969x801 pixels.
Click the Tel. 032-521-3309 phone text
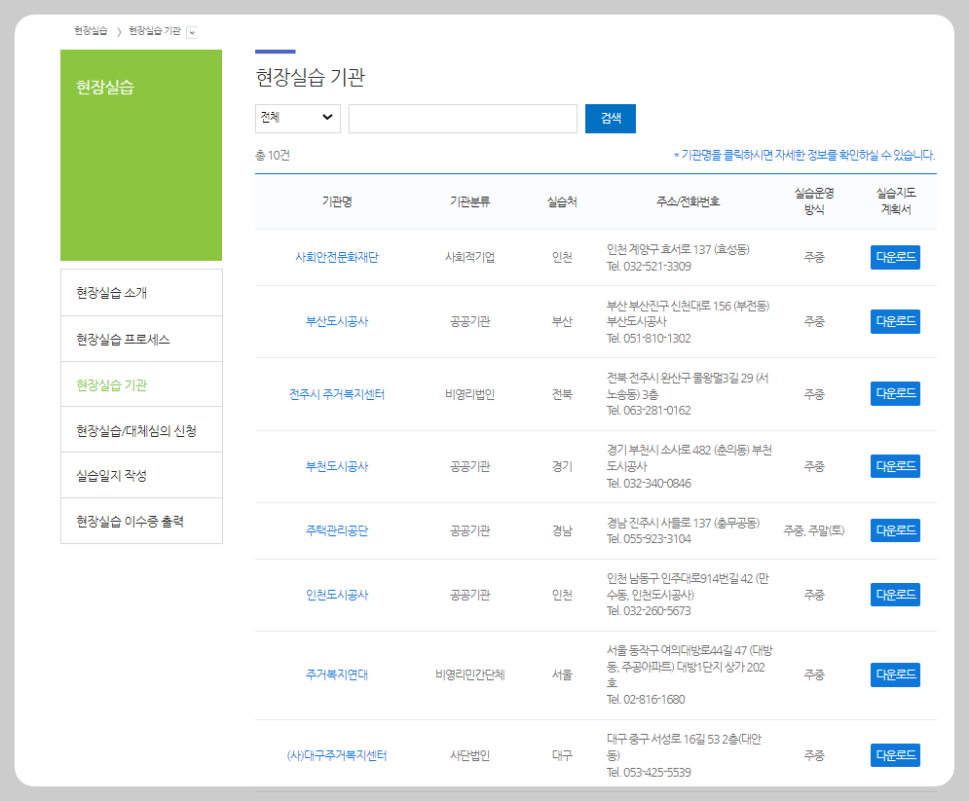[x=649, y=266]
